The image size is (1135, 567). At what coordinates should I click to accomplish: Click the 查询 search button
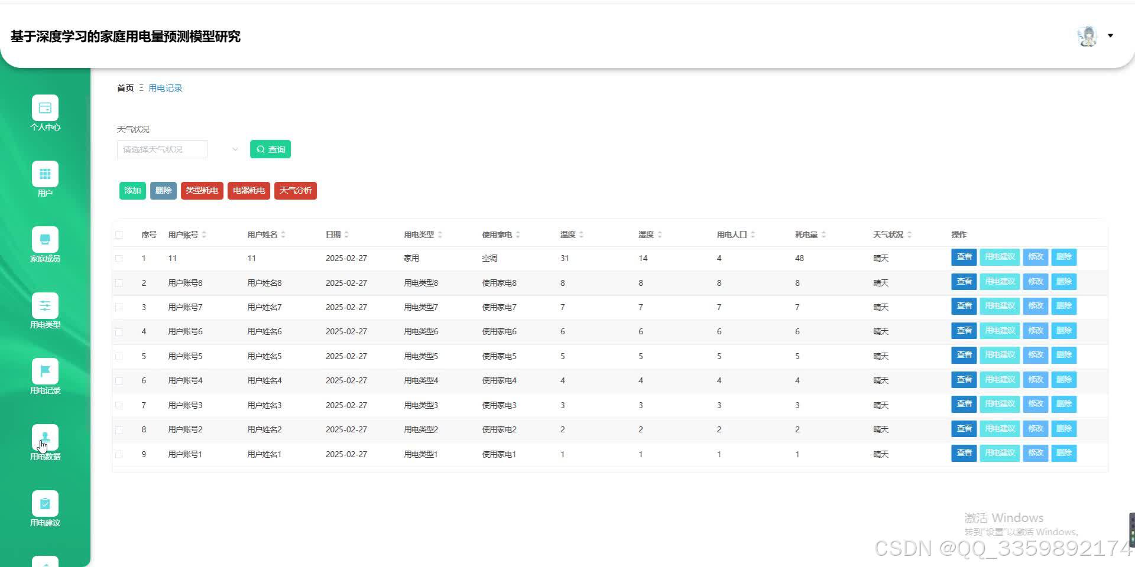pos(270,149)
